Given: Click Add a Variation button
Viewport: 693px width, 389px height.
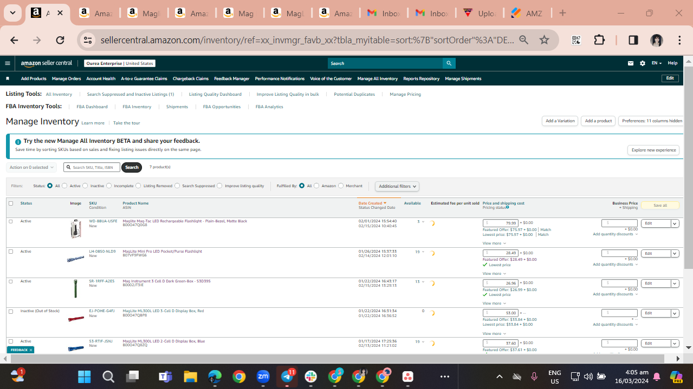Looking at the screenshot, I should [x=560, y=121].
